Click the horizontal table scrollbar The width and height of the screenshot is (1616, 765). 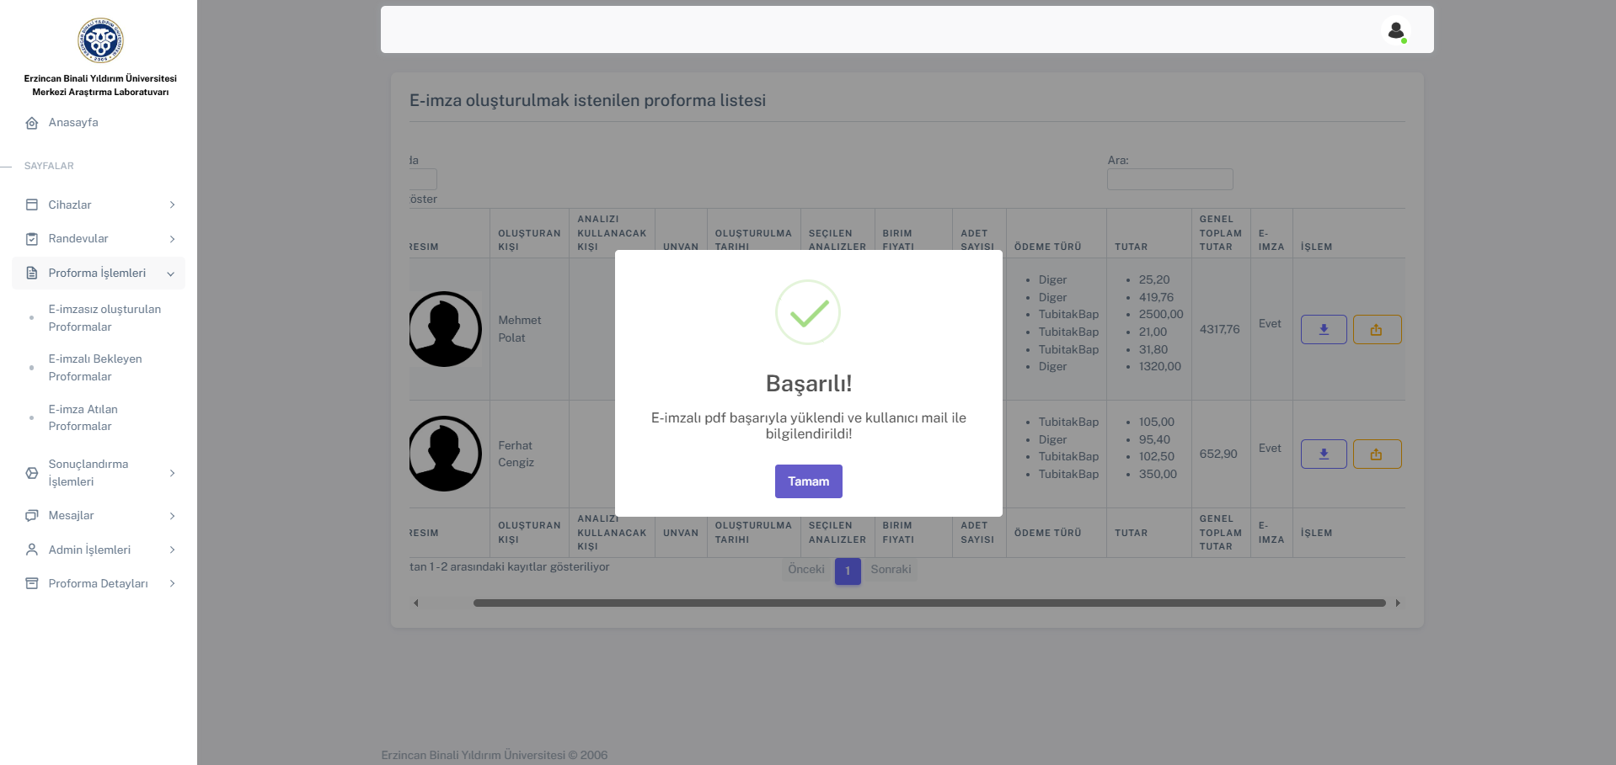pos(928,603)
